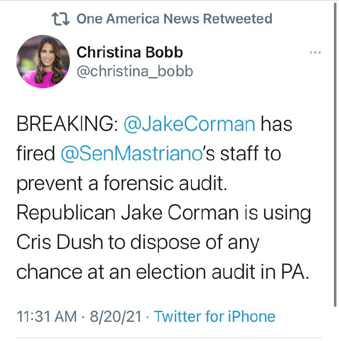Click the name Cris Dush
This screenshot has height=341, width=339.
60,242
